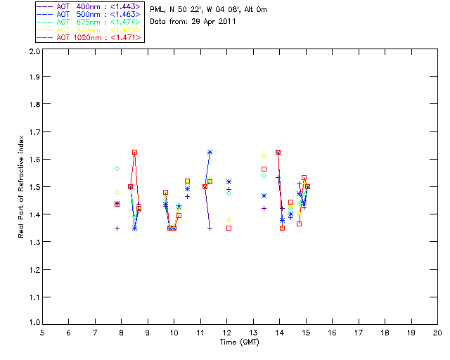
Task: Click the 18 tick label on the time axis
Action: coord(385,333)
